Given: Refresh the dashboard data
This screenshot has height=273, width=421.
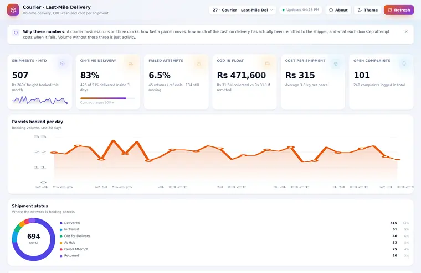Looking at the screenshot, I should point(399,10).
